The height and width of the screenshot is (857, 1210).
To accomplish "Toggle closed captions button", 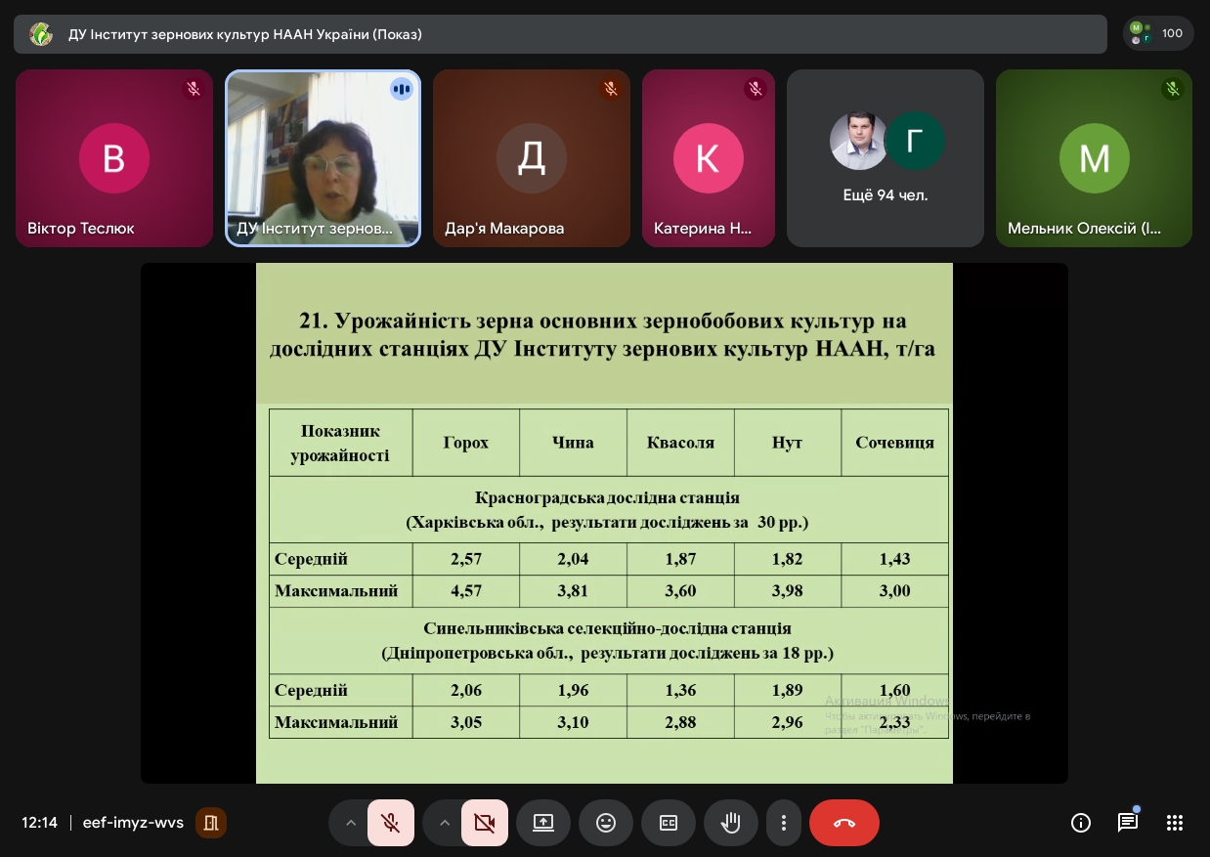I will (669, 823).
